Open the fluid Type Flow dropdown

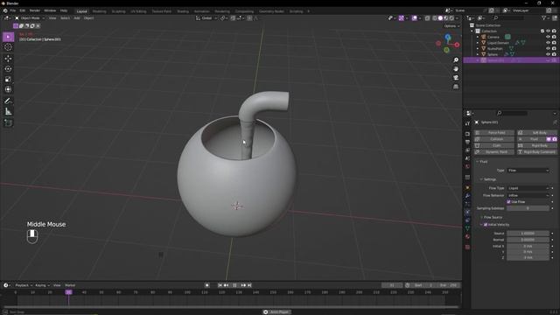[528, 171]
